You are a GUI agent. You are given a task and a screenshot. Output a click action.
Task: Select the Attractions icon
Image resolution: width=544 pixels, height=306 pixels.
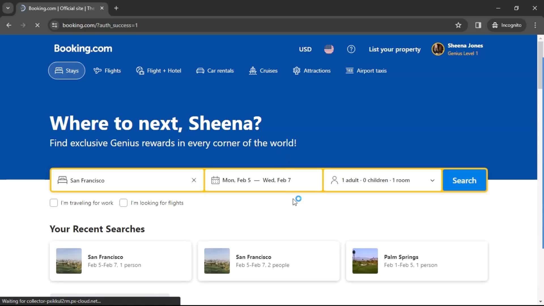point(296,71)
